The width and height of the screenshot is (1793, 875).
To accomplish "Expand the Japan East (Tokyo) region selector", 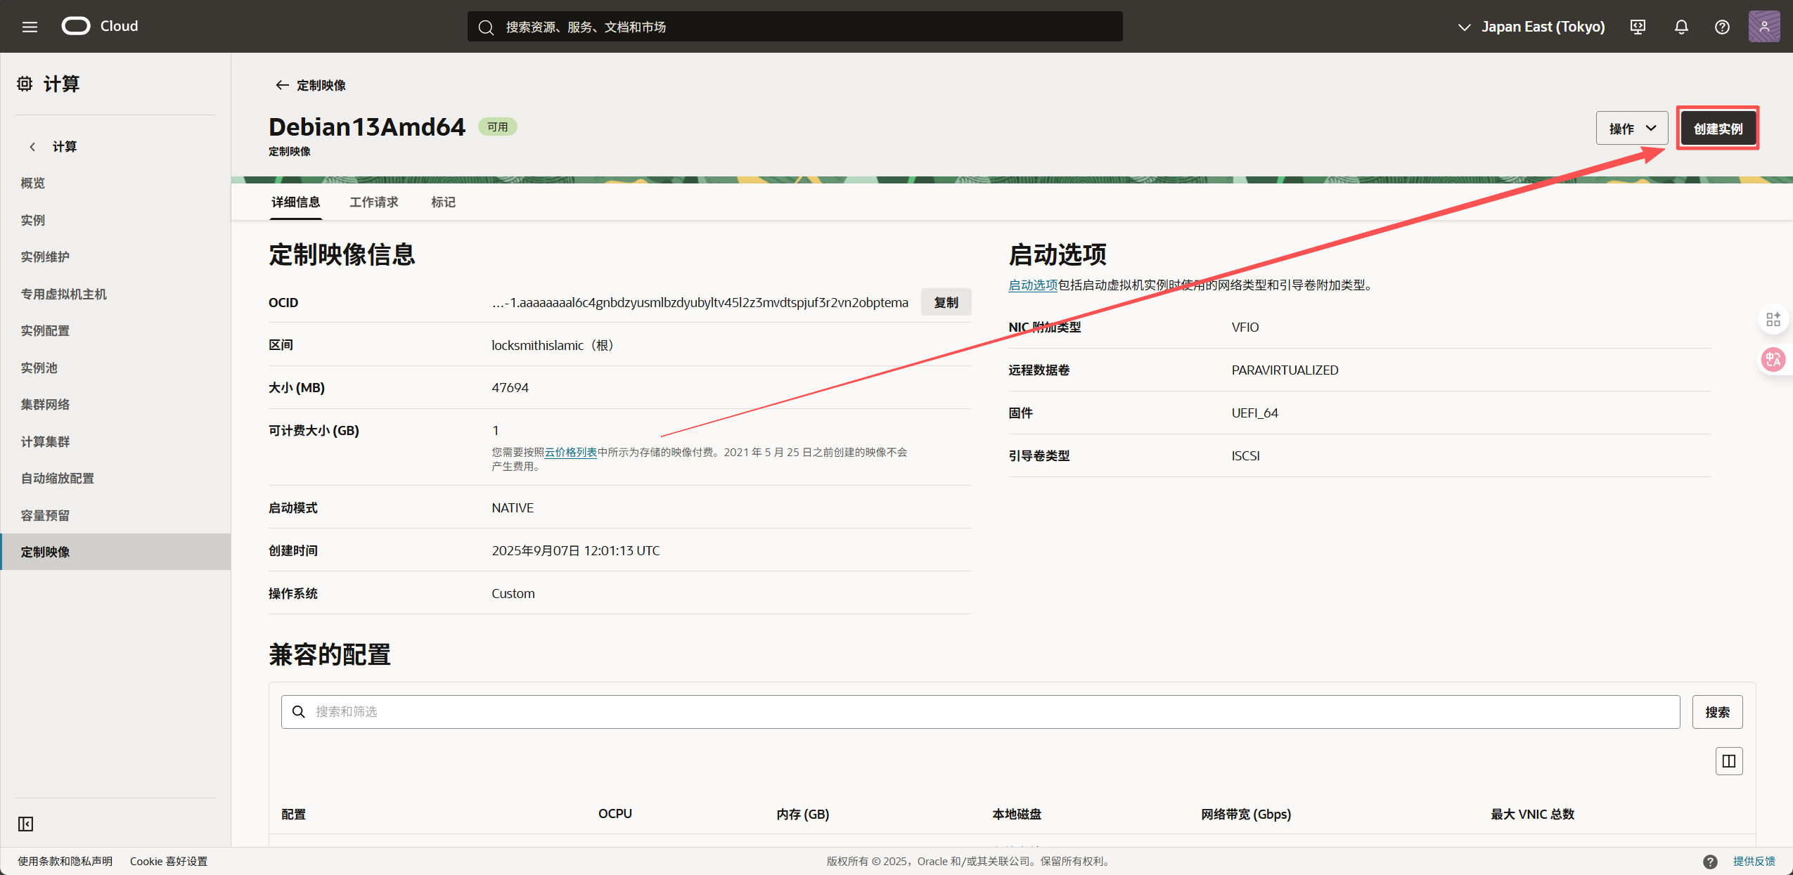I will point(1531,27).
